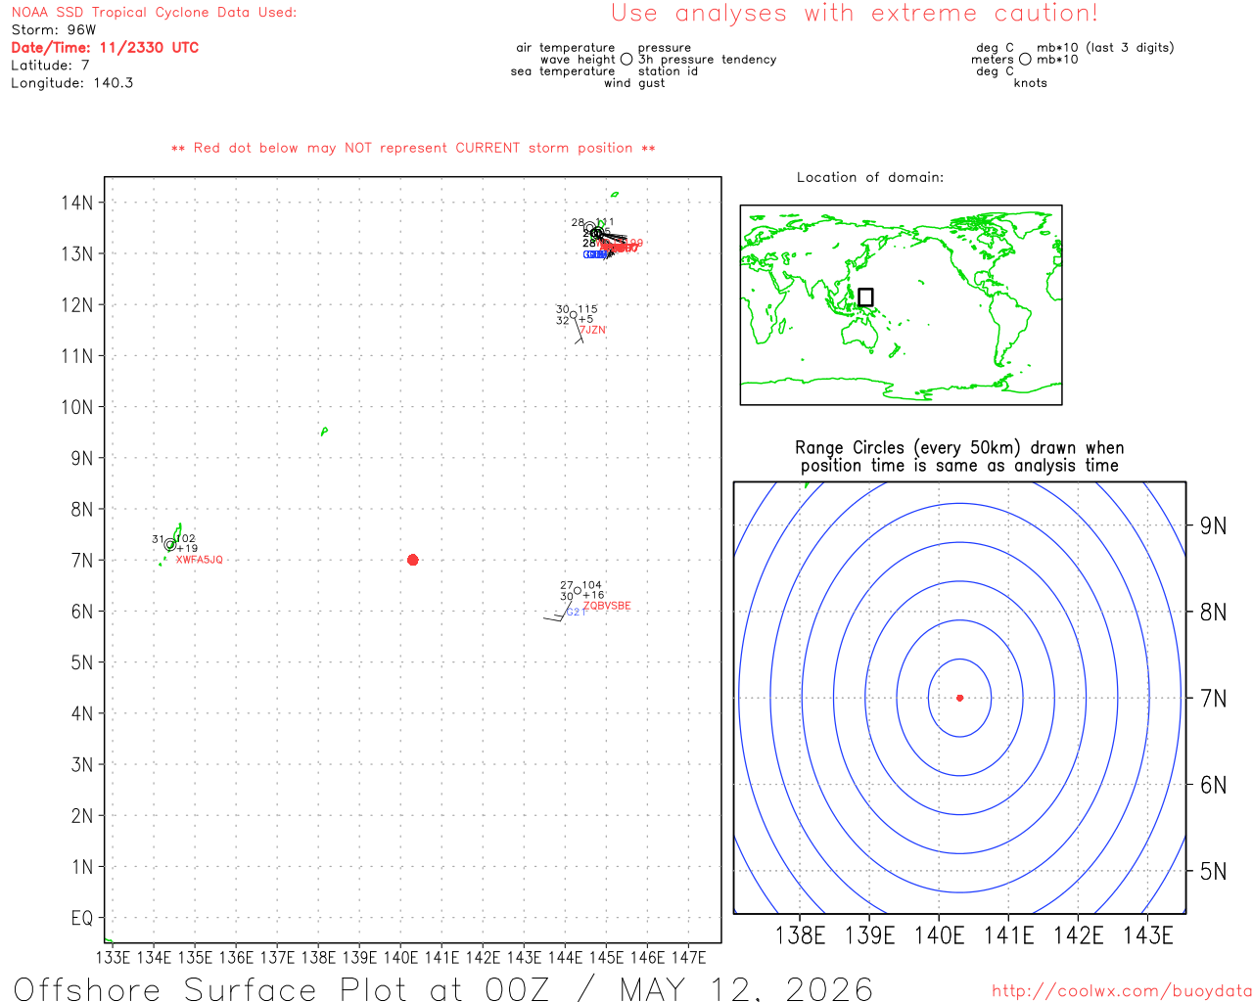Select the 7JZN station label
1253x1002 pixels.
pos(592,331)
